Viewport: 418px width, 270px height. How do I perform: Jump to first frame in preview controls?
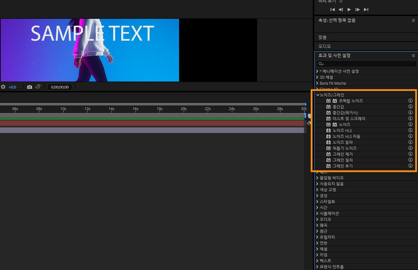(x=333, y=9)
